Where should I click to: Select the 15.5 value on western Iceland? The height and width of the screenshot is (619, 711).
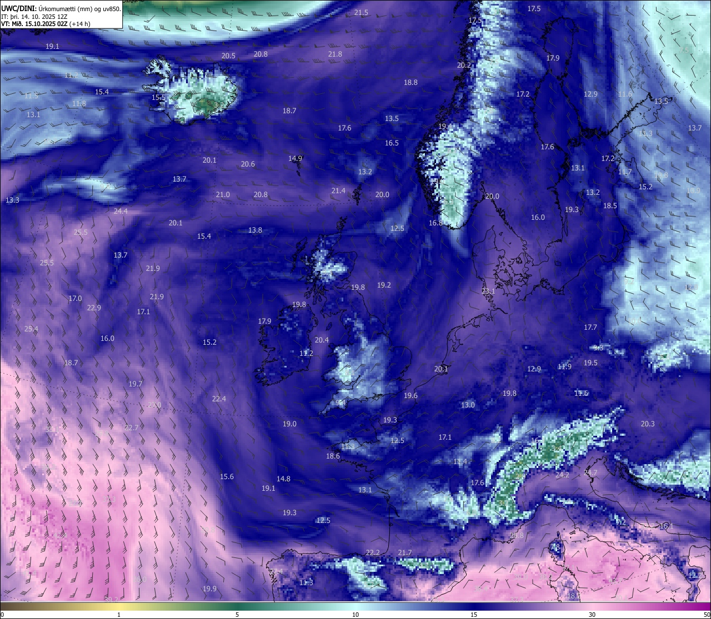pyautogui.click(x=159, y=97)
